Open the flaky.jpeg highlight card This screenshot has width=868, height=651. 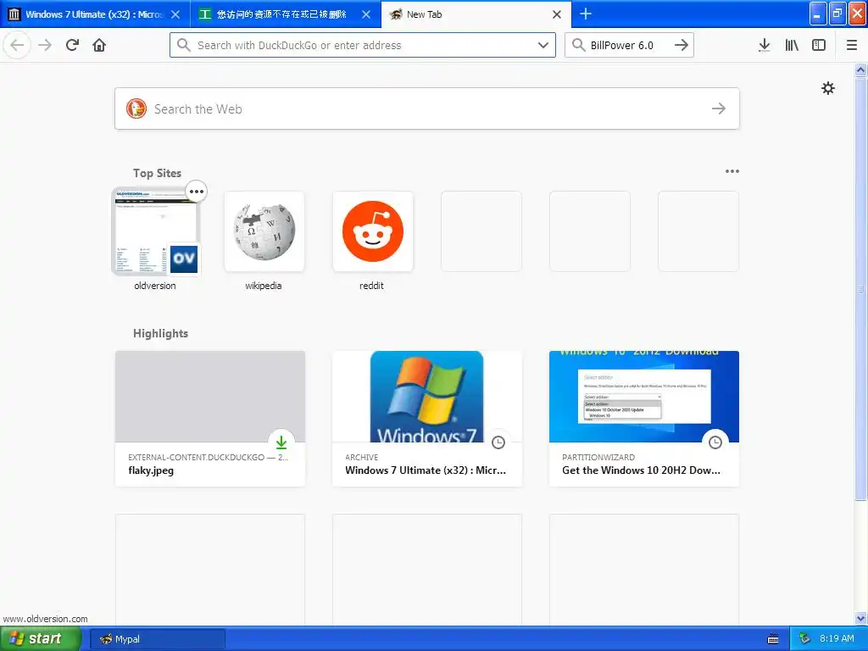[210, 419]
